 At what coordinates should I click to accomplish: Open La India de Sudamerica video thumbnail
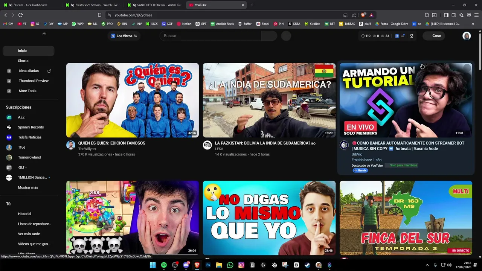(x=269, y=100)
